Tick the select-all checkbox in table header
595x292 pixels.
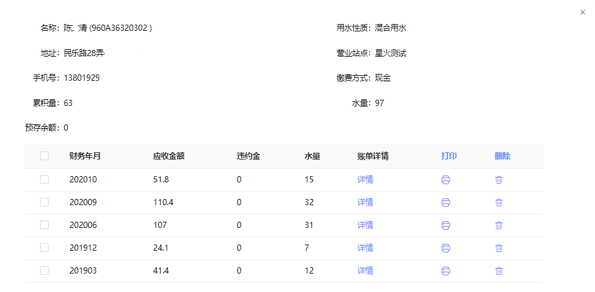tap(44, 156)
